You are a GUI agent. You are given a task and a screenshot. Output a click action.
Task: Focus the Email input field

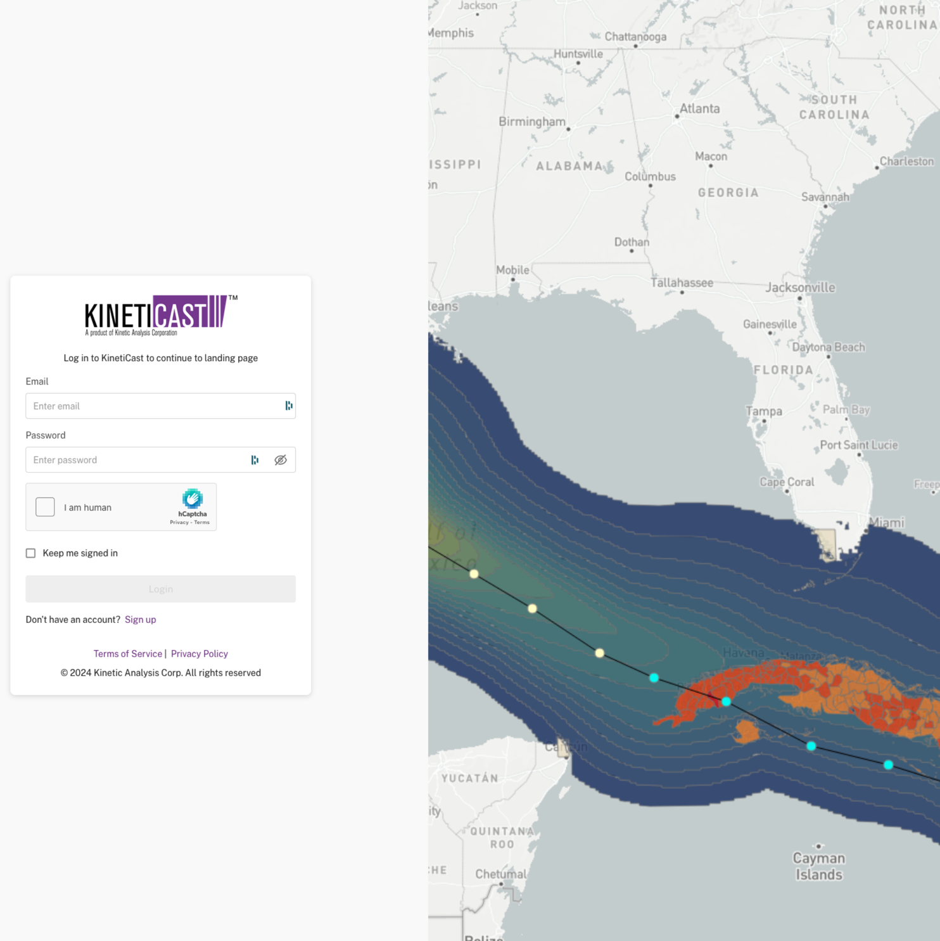(160, 406)
